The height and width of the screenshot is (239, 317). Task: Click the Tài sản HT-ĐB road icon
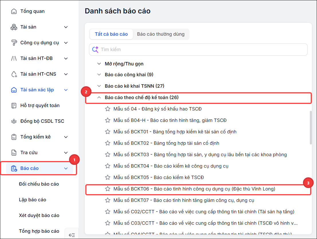(14, 59)
